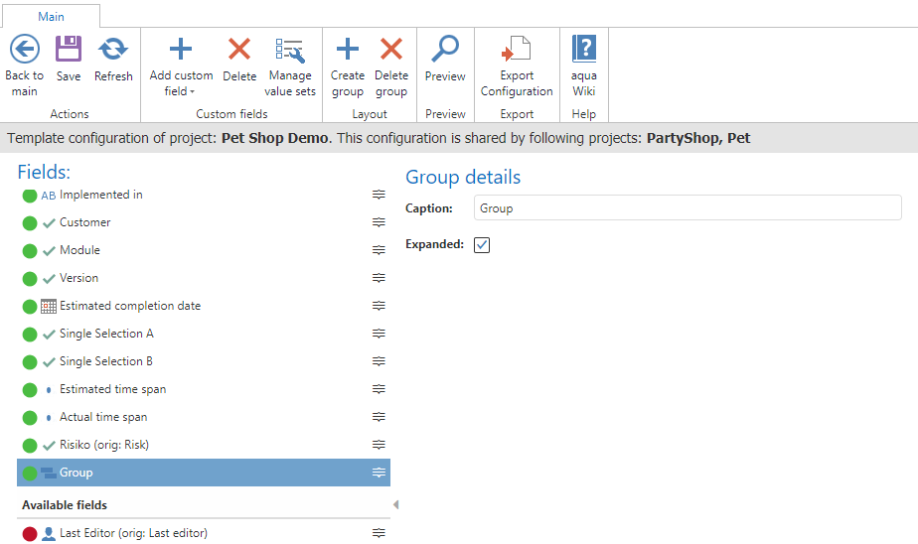This screenshot has height=544, width=918.
Task: Open settings handle for Version field
Action: coord(379,279)
